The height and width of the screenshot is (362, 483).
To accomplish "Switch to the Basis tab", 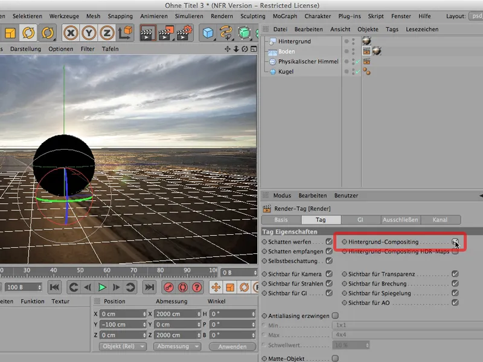I will coord(281,220).
